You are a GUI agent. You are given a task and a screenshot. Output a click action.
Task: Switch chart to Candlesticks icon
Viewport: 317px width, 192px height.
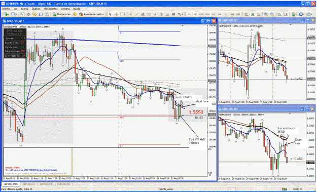(253, 14)
